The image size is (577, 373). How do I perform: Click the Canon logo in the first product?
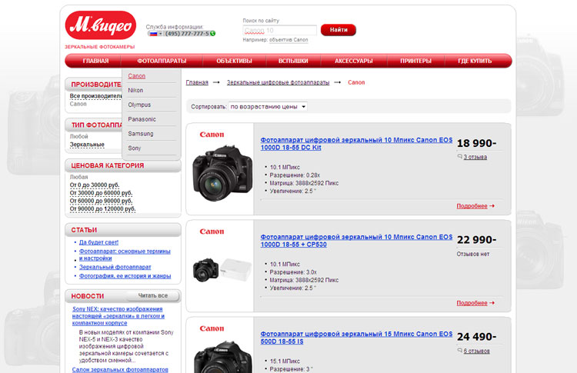coord(212,135)
